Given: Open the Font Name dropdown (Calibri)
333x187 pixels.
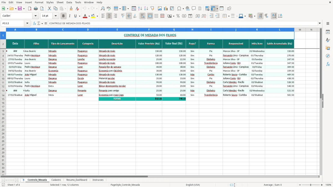Looking at the screenshot, I should click(x=36, y=16).
